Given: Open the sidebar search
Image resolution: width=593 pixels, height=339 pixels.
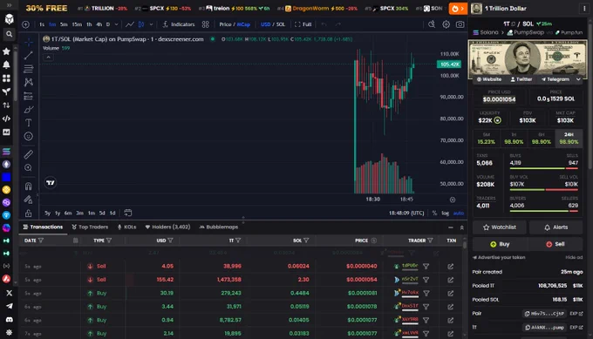Looking at the screenshot, I should point(9,34).
